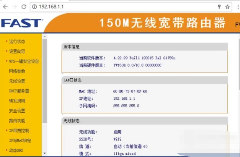Viewport: 240px width, 157px height.
Task: Open IP带宽控制 menu item
Action: (19, 131)
